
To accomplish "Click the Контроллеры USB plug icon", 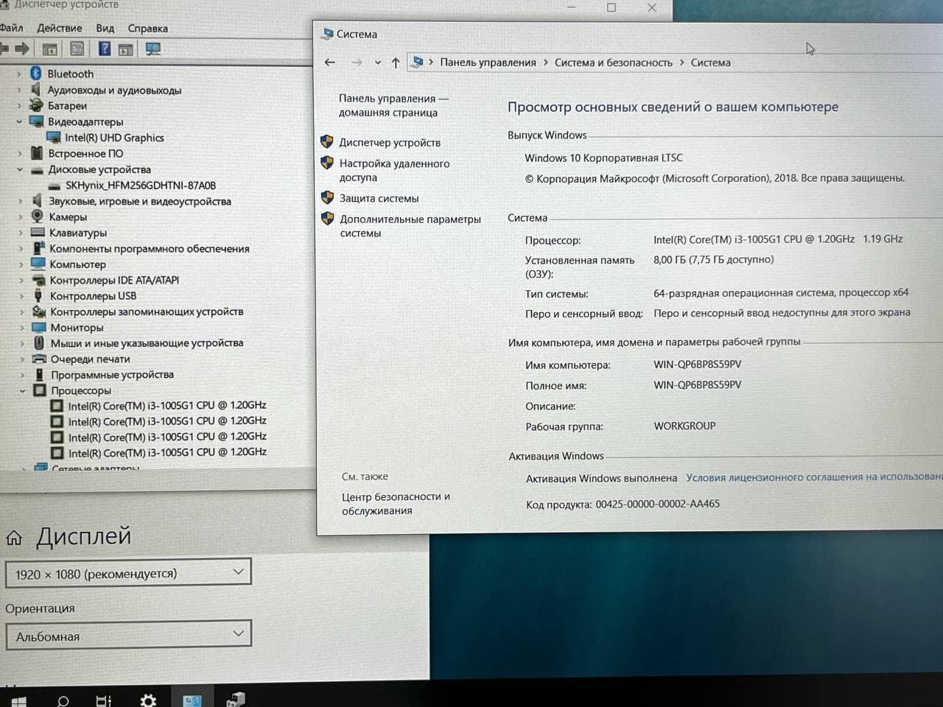I will click(x=39, y=296).
